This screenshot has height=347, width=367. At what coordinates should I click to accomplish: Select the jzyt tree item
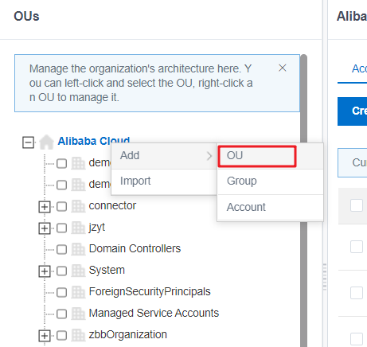(97, 228)
